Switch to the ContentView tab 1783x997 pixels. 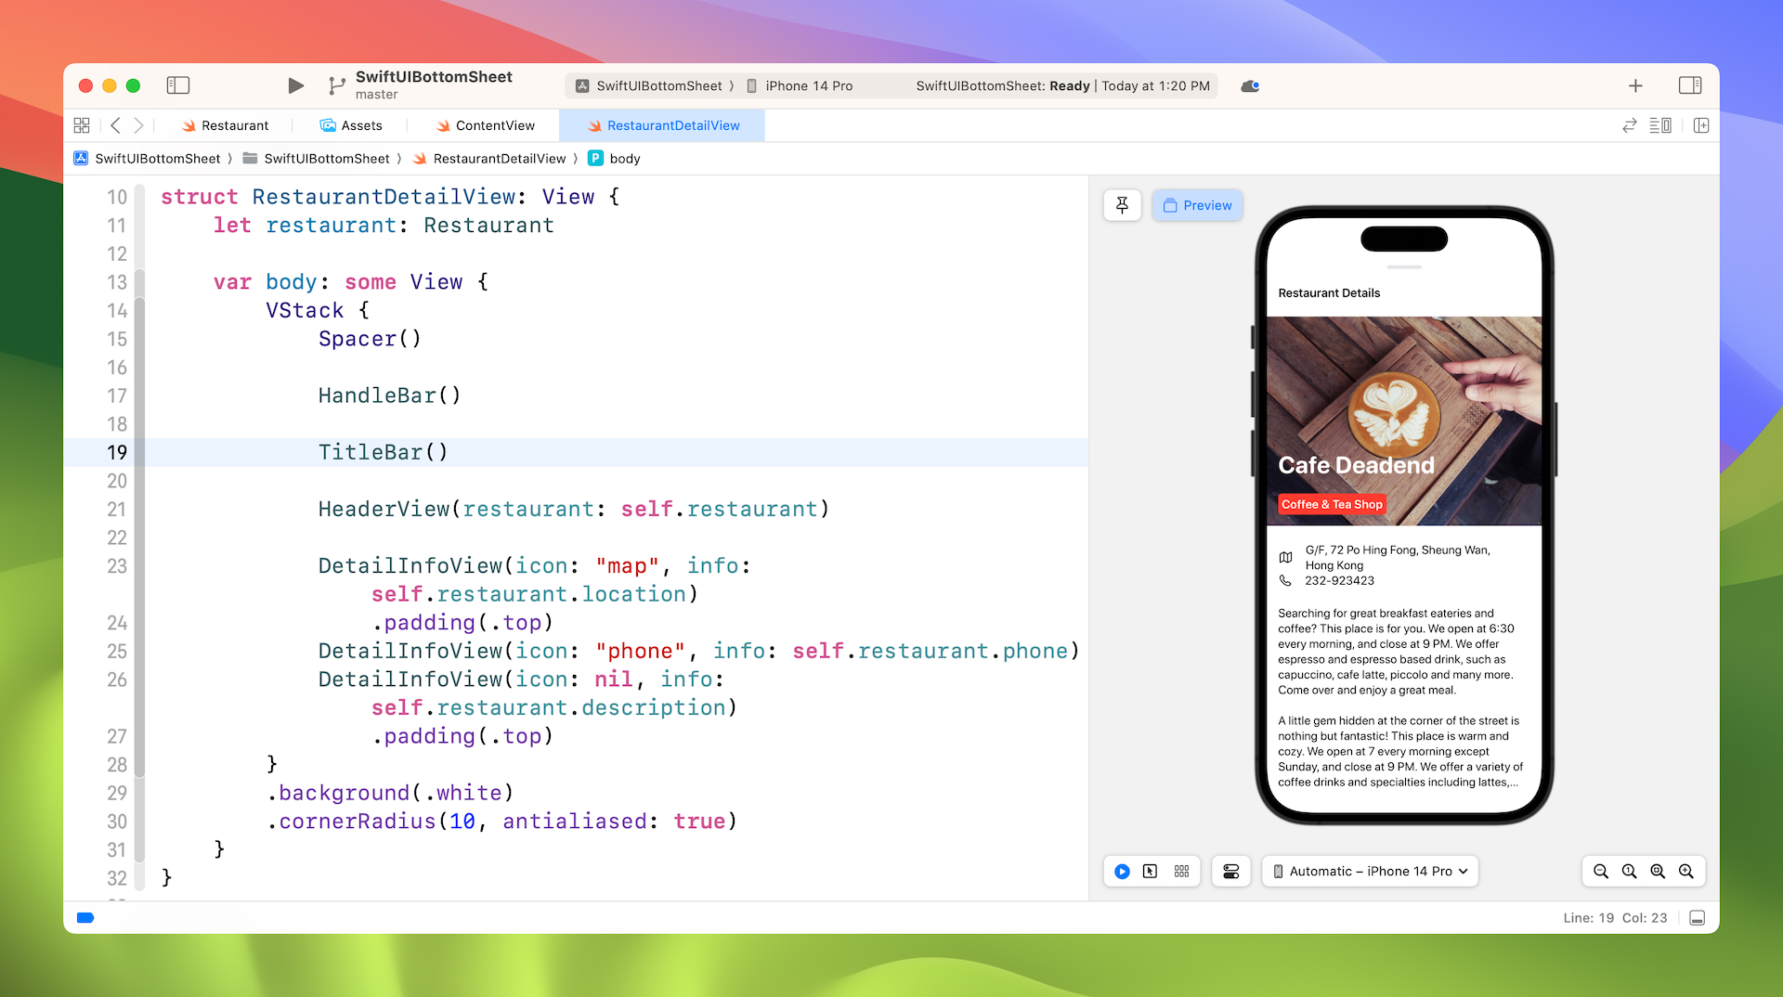(x=494, y=125)
